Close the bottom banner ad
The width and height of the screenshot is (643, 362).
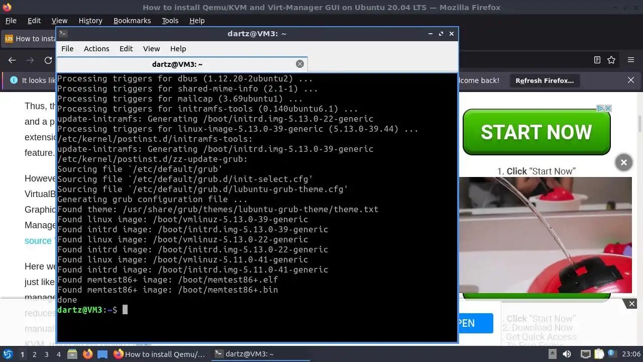[632, 304]
